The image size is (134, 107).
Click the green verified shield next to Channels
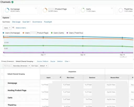[13, 2]
